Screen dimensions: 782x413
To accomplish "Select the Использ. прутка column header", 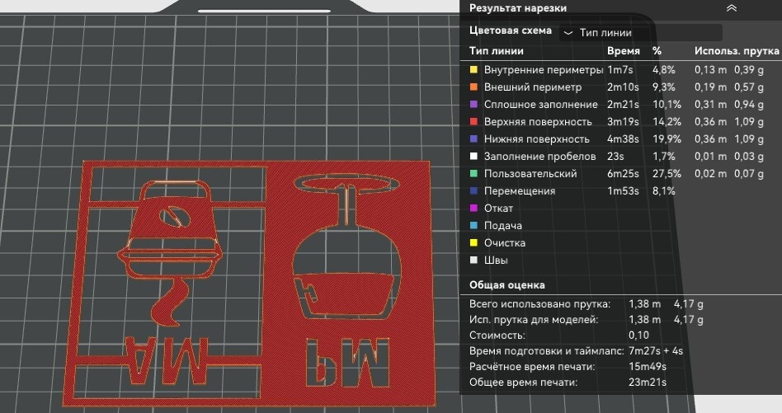I will [737, 51].
